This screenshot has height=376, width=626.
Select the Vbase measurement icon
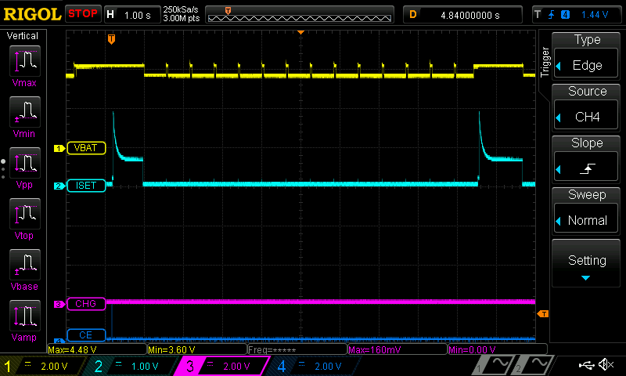(x=25, y=265)
